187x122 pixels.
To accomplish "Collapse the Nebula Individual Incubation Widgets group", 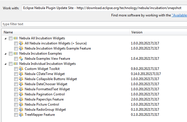I will 6,64.
